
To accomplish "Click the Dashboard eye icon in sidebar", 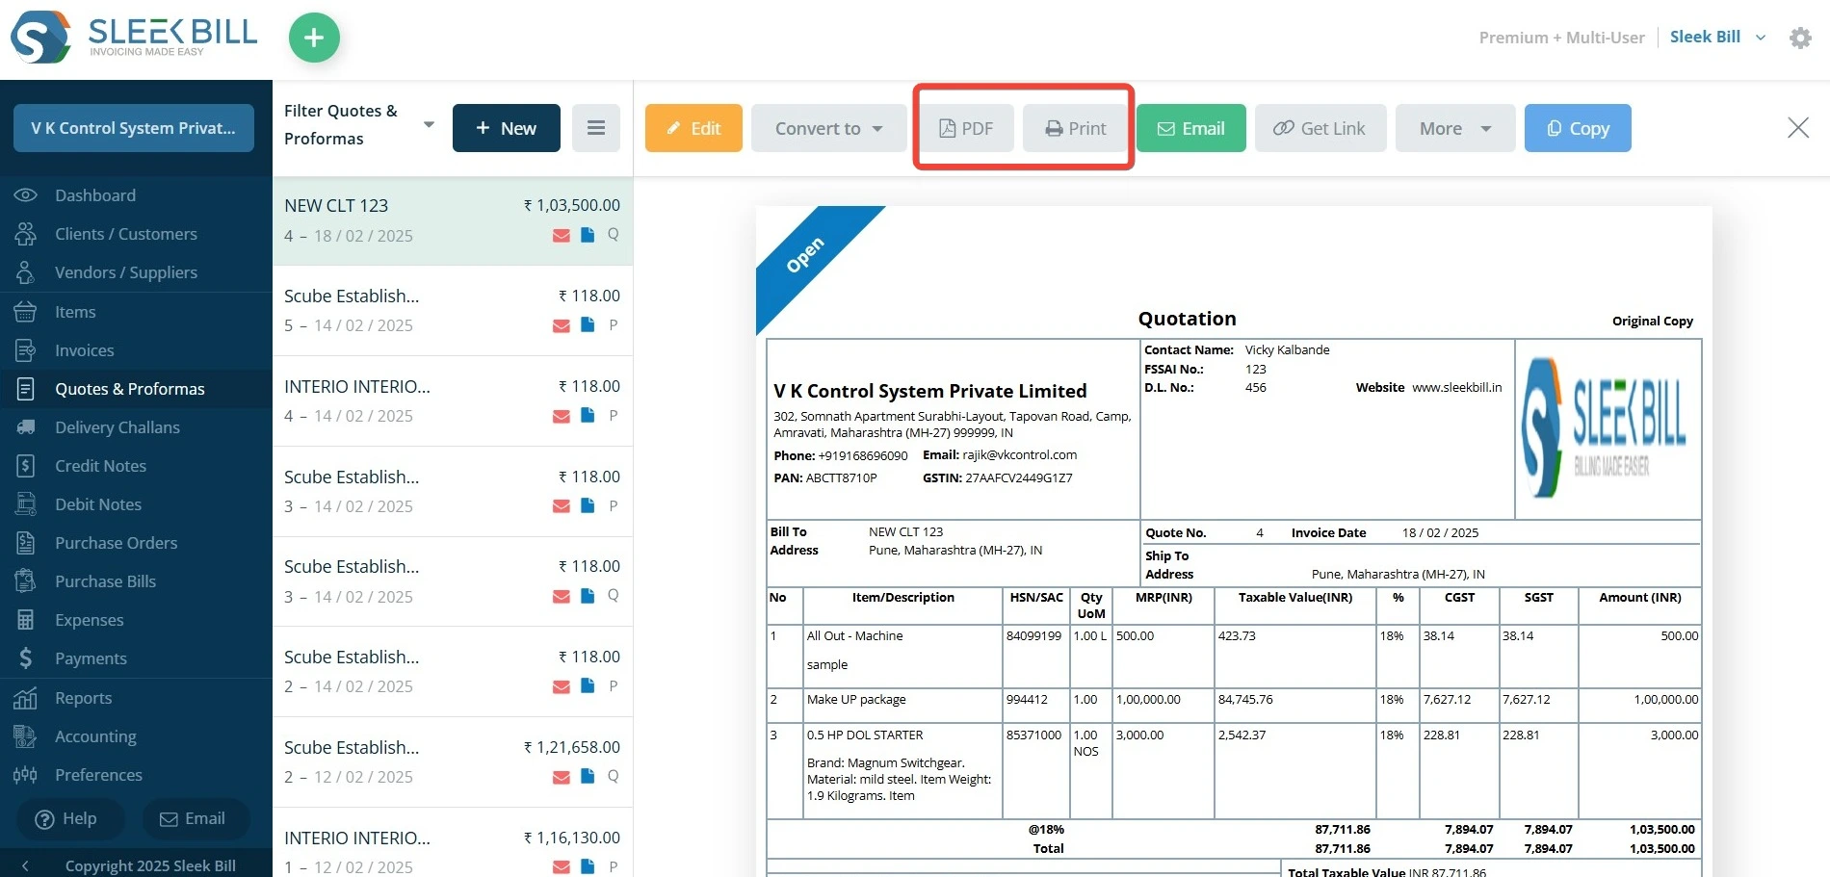I will pos(26,195).
